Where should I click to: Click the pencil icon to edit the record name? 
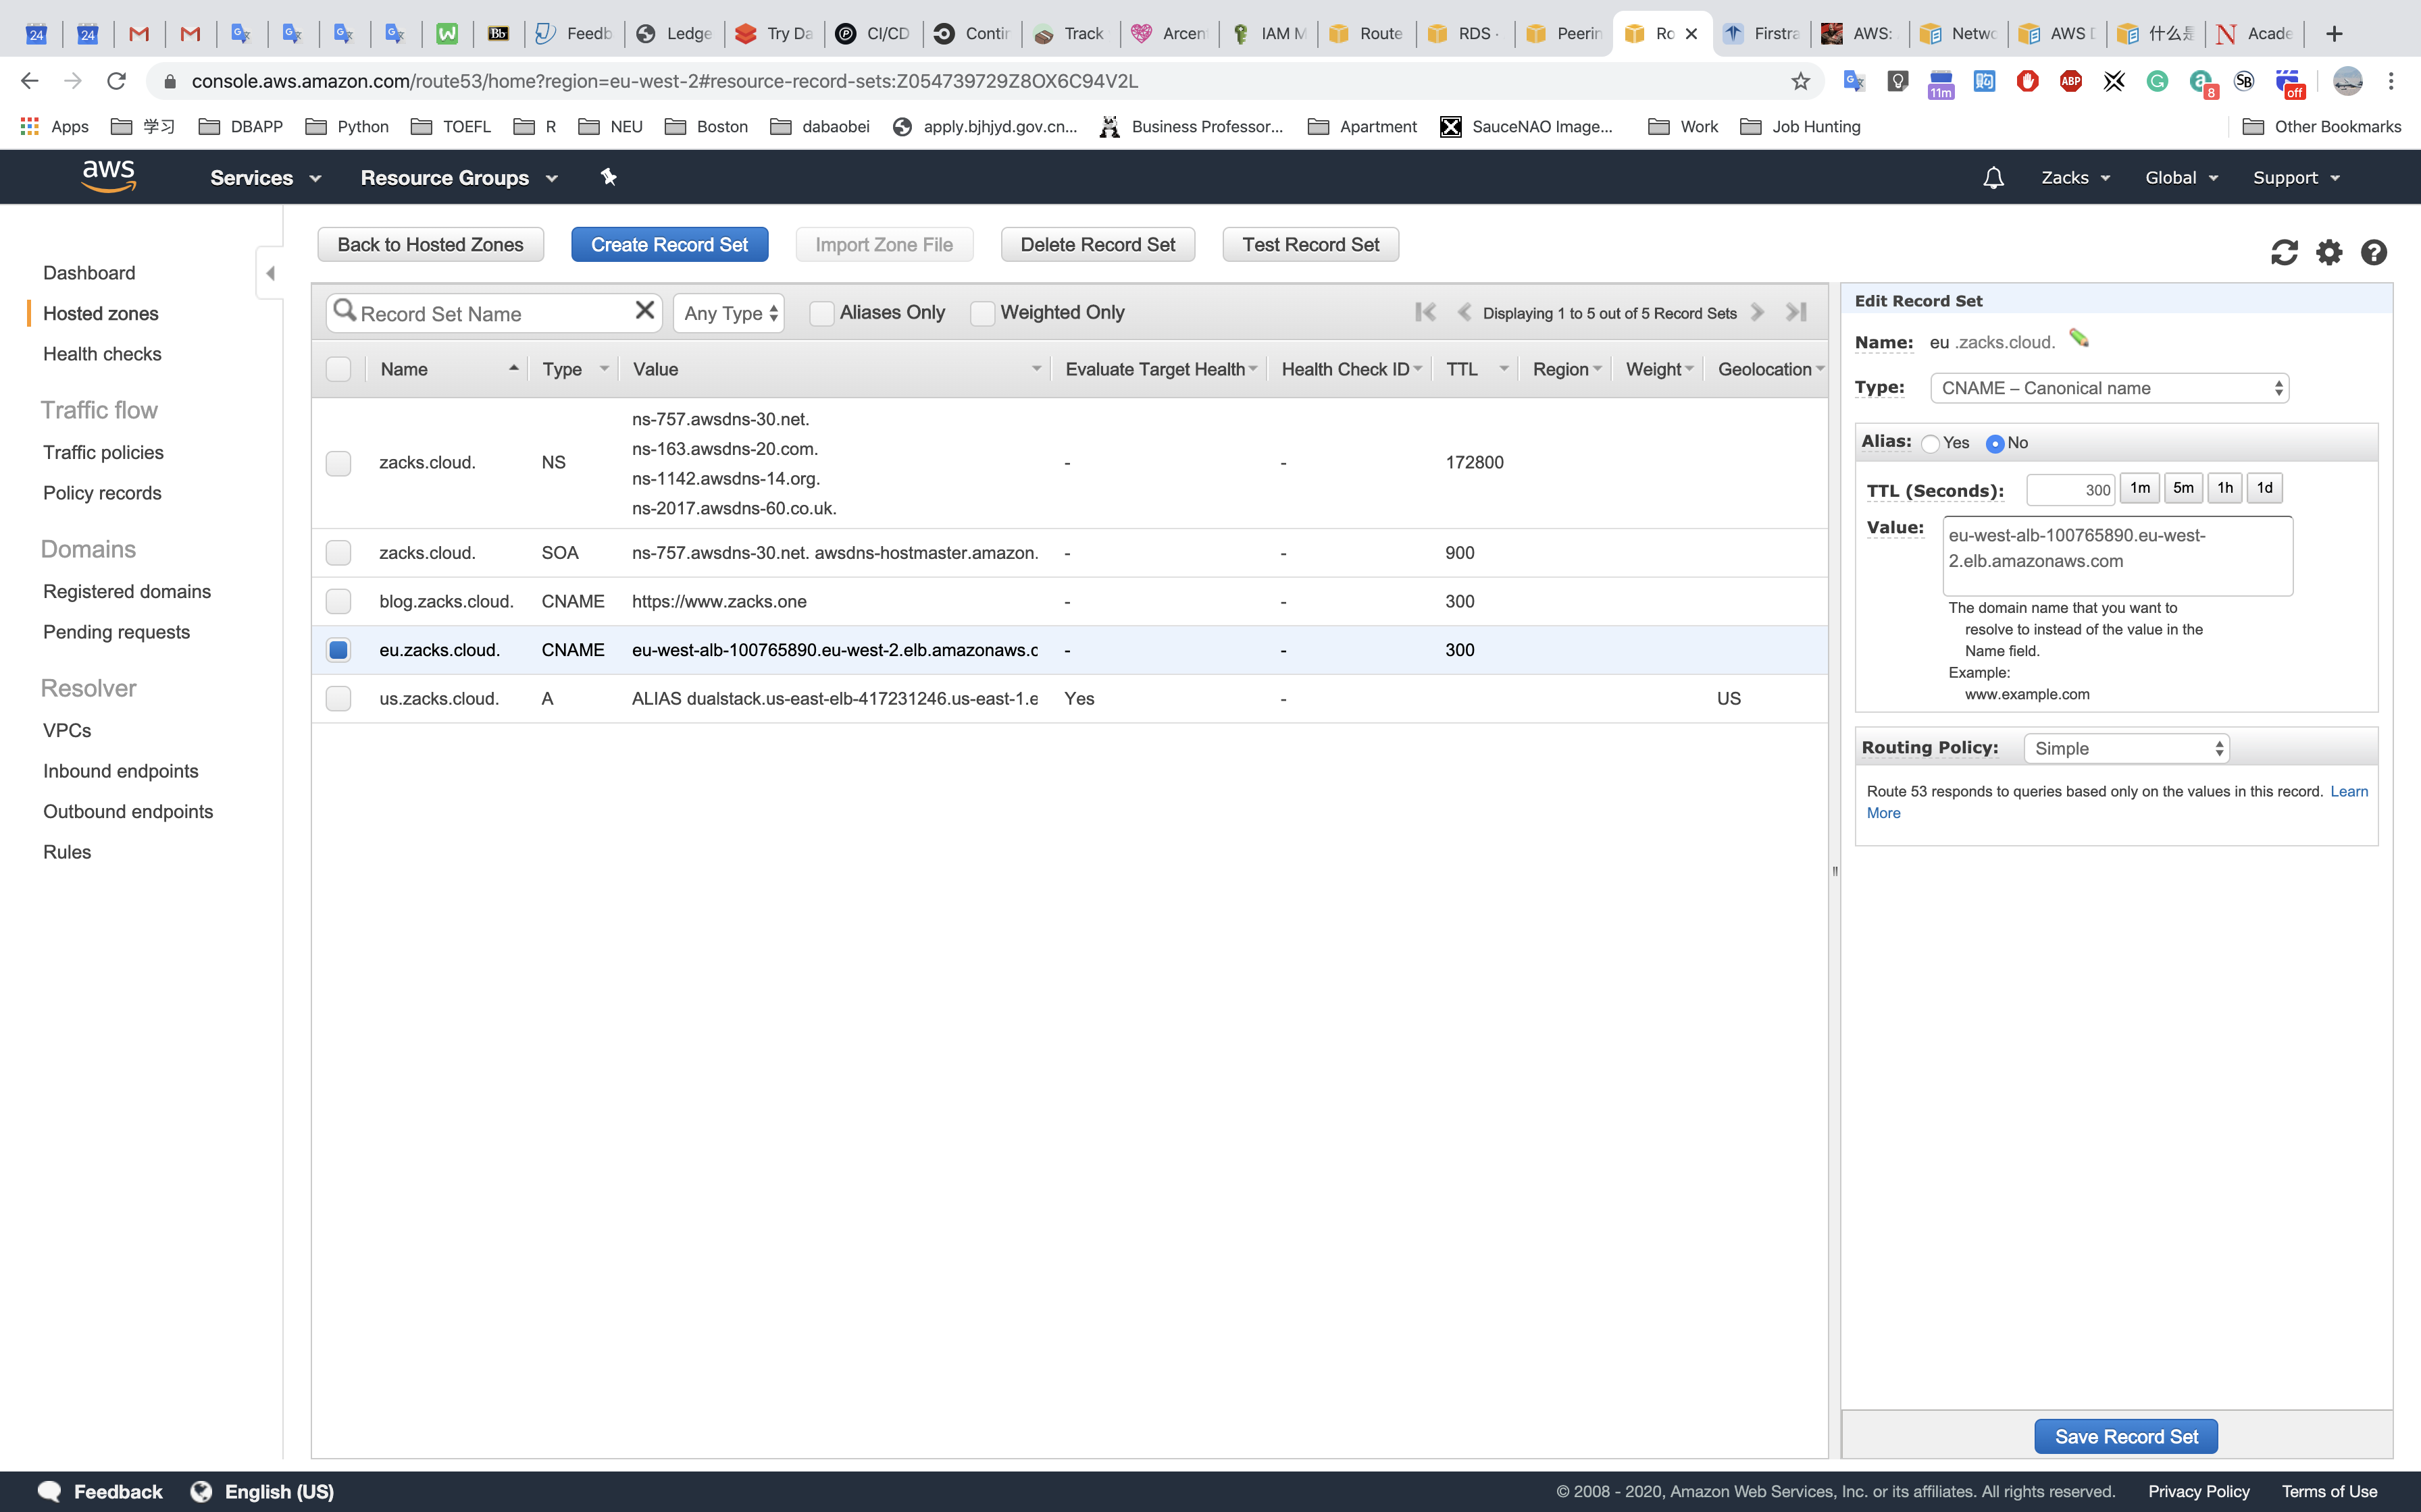2079,338
